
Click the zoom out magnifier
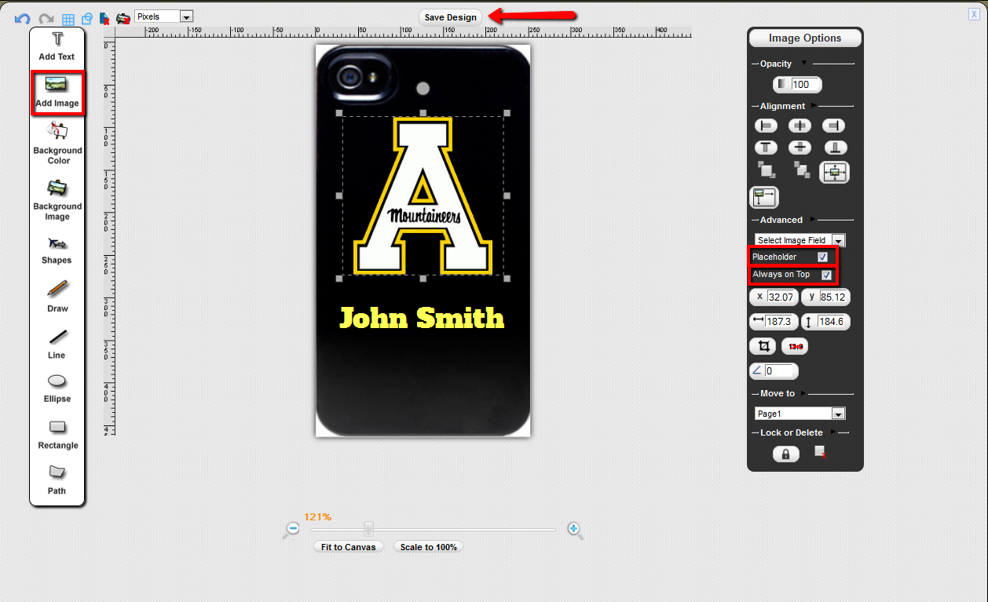coord(292,531)
